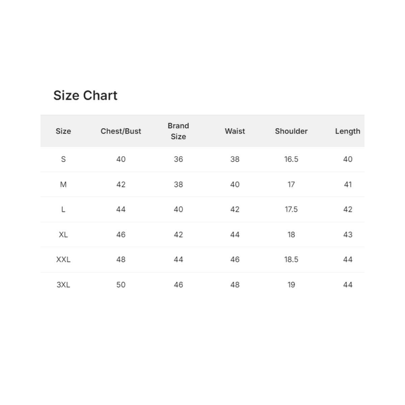Image resolution: width=405 pixels, height=405 pixels.
Task: Click the S size row label
Action: [x=63, y=159]
